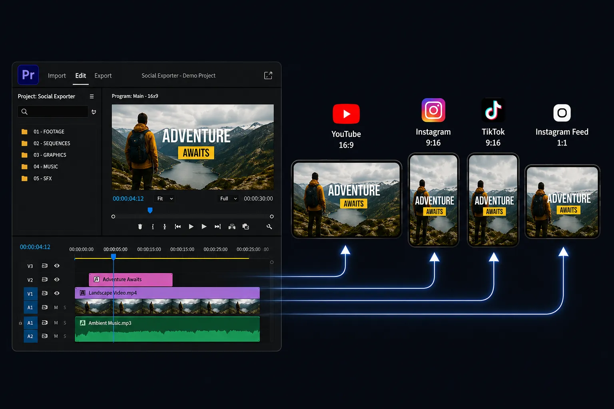The width and height of the screenshot is (614, 409).
Task: Hide the V2 track using its eye
Action: click(x=57, y=280)
